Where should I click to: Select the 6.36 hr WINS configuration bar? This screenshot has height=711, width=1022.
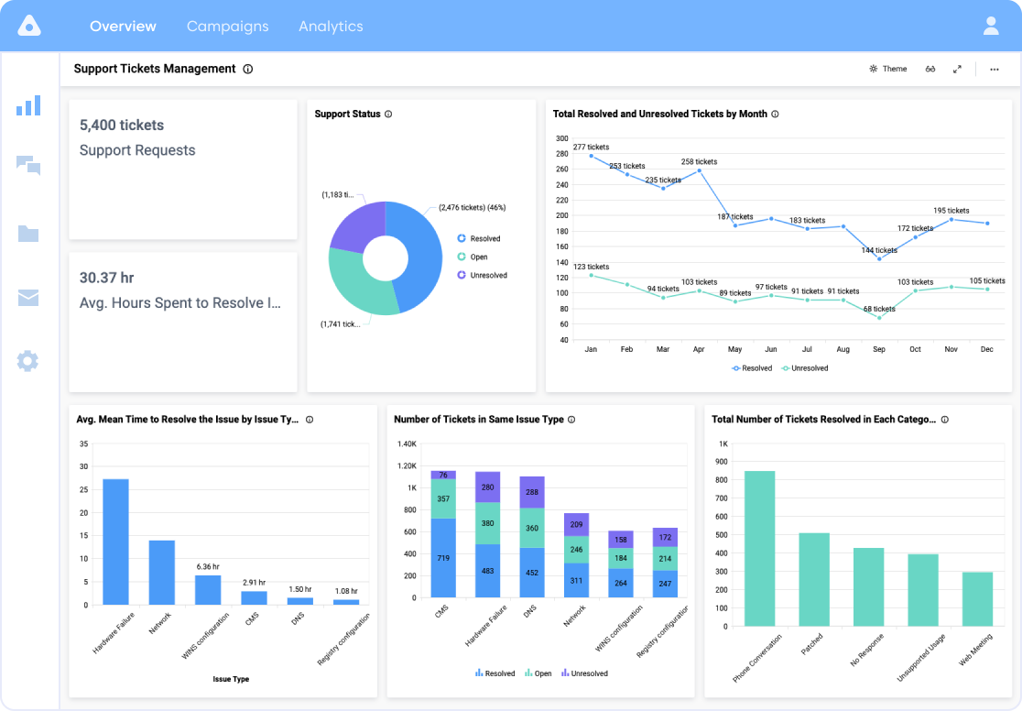[208, 590]
